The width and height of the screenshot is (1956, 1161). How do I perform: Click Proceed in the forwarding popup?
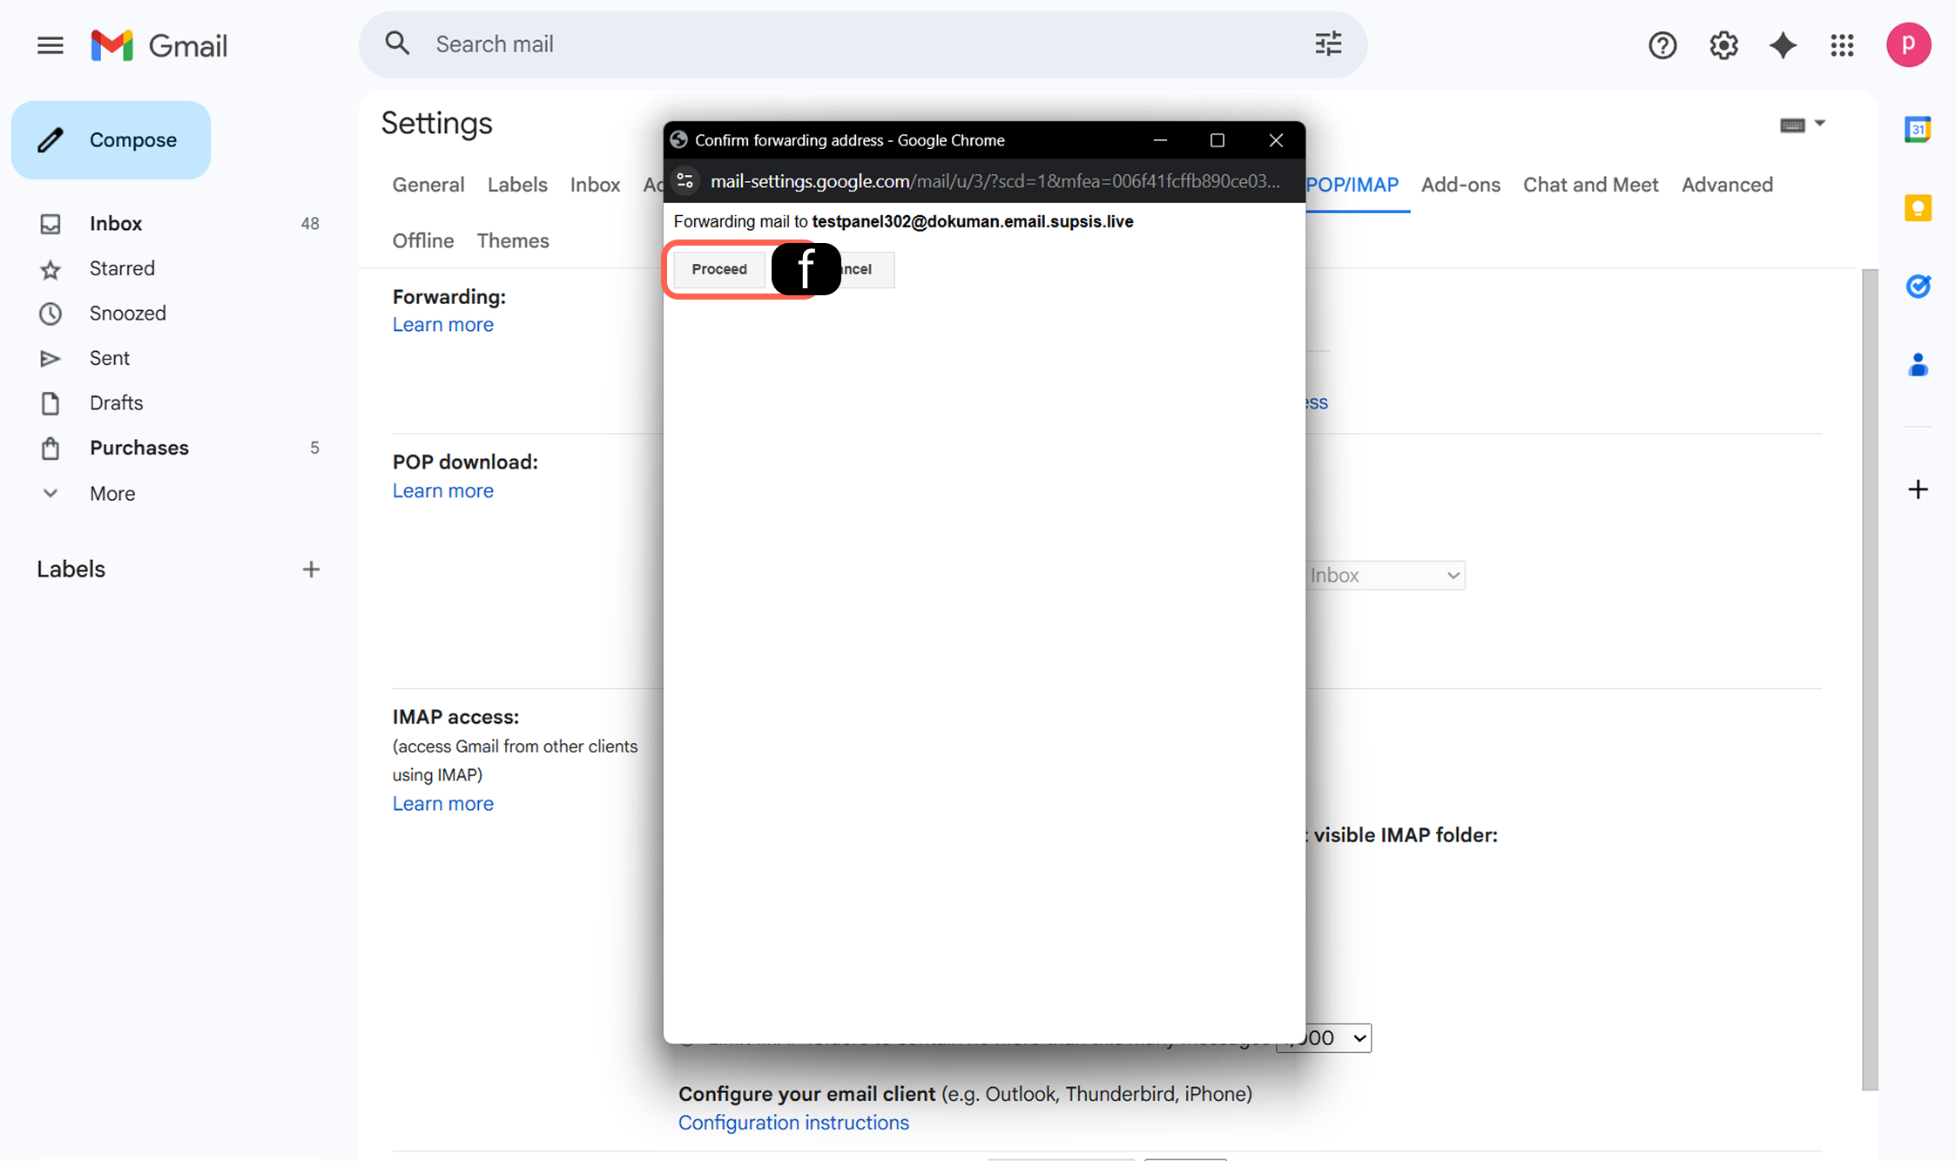[719, 269]
